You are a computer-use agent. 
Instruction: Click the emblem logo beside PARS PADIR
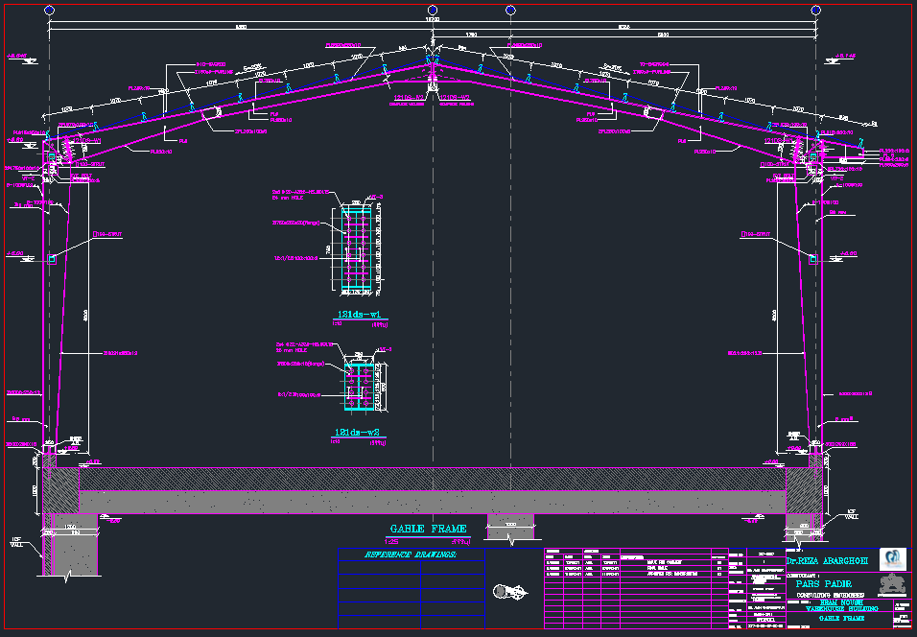click(x=891, y=584)
